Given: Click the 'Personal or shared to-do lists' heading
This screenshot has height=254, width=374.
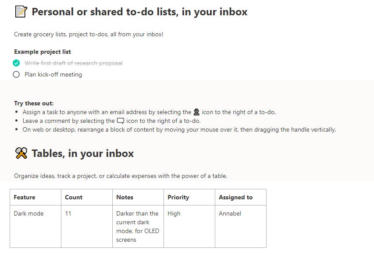Looking at the screenshot, I should click(x=139, y=12).
